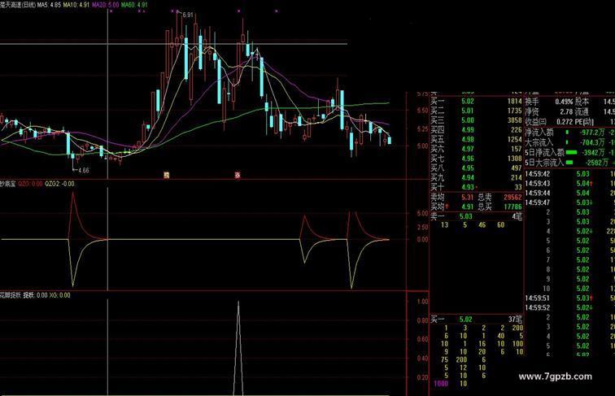Select the 14:59:43 trade tick row

tap(569, 184)
